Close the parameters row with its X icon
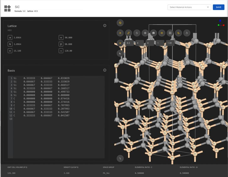The width and height of the screenshot is (228, 177). [120, 43]
